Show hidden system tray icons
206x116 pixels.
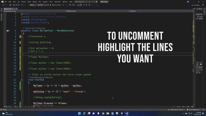tap(183, 113)
